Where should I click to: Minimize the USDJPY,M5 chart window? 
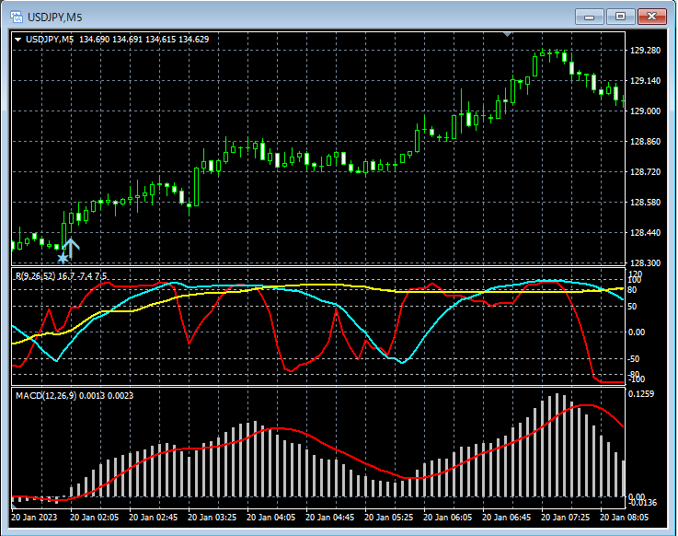point(590,17)
